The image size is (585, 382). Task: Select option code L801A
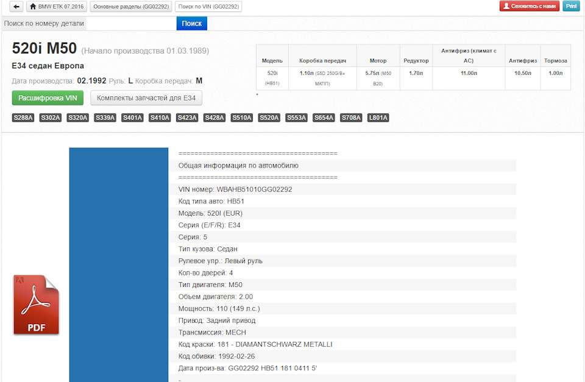click(378, 118)
